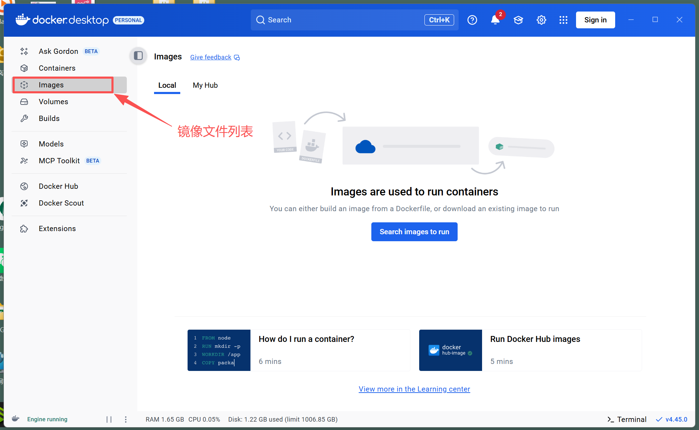Pause the Docker engine
Viewport: 699px width, 430px height.
(109, 419)
